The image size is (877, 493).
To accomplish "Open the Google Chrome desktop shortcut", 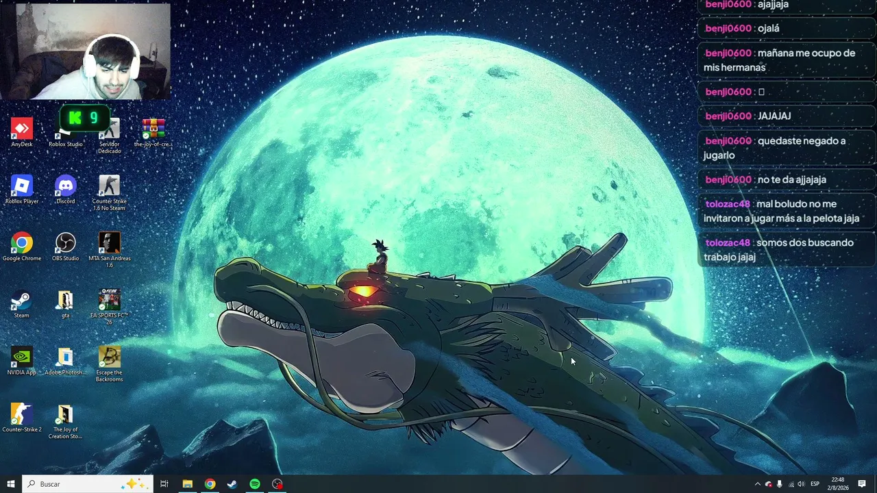I will pyautogui.click(x=21, y=246).
